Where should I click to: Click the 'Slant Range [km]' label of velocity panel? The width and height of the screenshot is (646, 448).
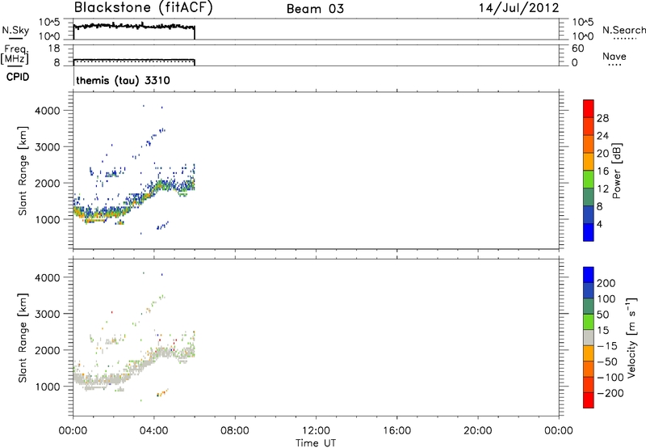pyautogui.click(x=23, y=337)
